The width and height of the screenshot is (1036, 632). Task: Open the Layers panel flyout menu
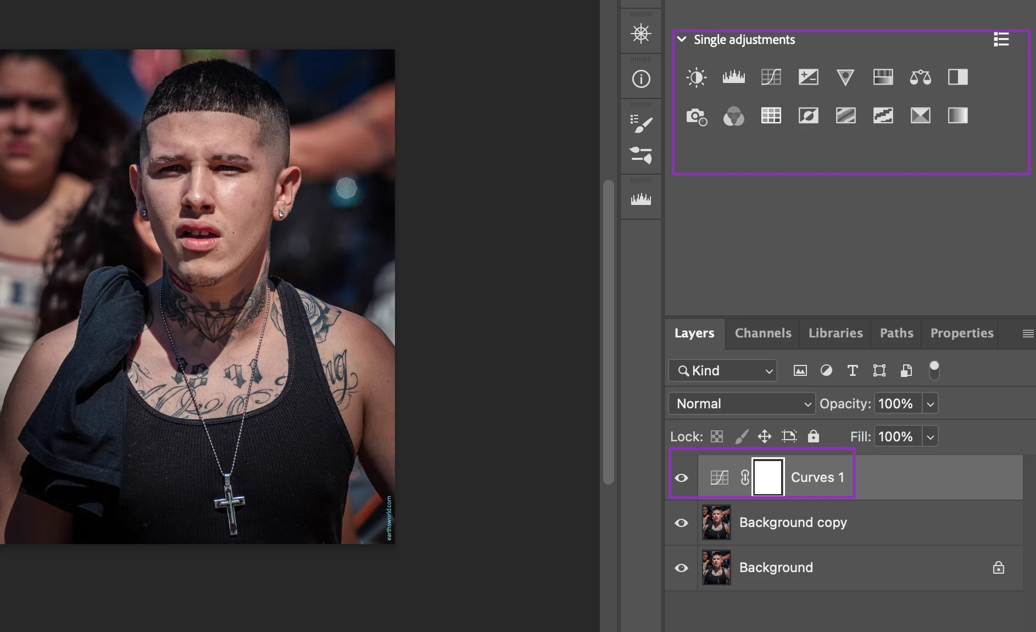click(x=1028, y=334)
